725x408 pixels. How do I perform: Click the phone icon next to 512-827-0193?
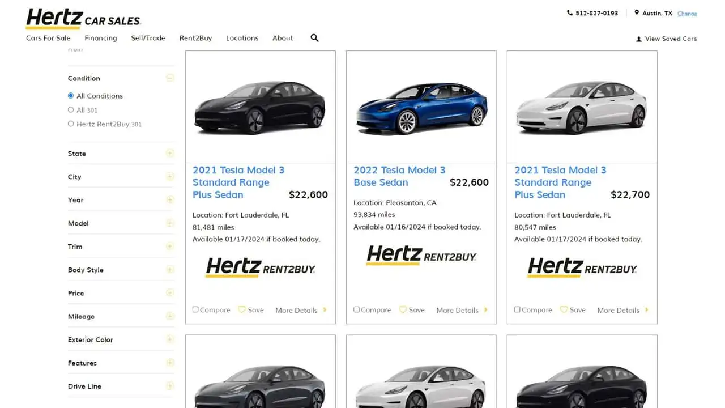tap(569, 13)
